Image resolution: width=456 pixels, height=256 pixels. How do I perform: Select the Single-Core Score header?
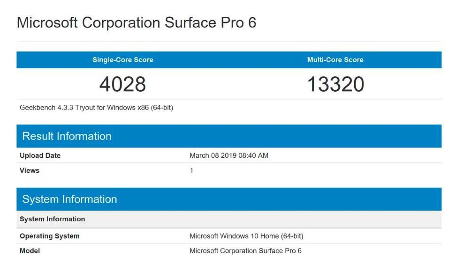tap(122, 60)
